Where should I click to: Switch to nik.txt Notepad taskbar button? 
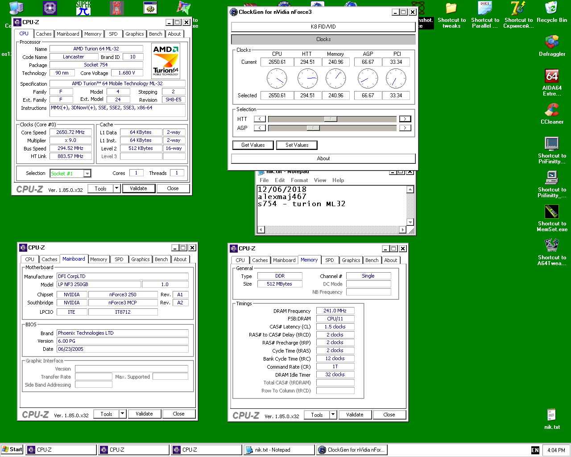279,450
